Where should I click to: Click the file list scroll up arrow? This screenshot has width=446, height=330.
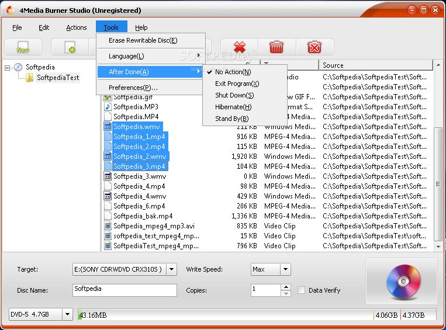tap(438, 65)
